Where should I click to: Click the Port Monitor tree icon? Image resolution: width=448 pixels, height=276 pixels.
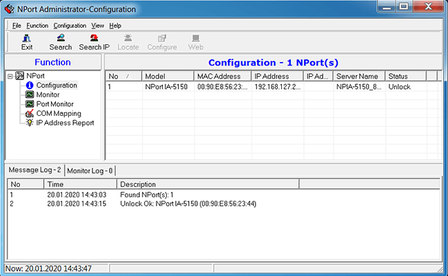pyautogui.click(x=30, y=104)
